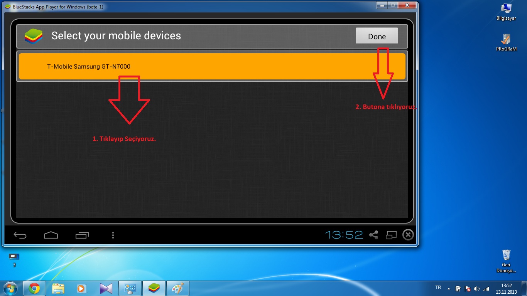Click the BlueStacks title bar icon

[x=7, y=7]
